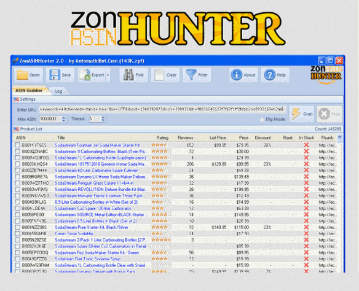
Task: Check the box for ASIN B001NZZ08S
Action: (x=17, y=227)
